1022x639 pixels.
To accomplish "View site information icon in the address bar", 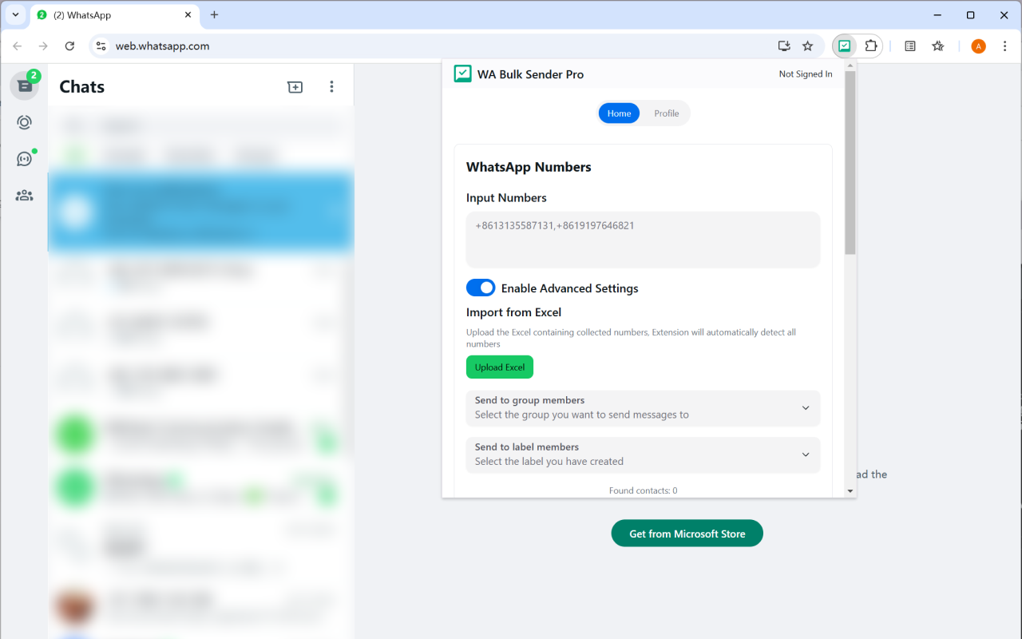I will pyautogui.click(x=101, y=46).
